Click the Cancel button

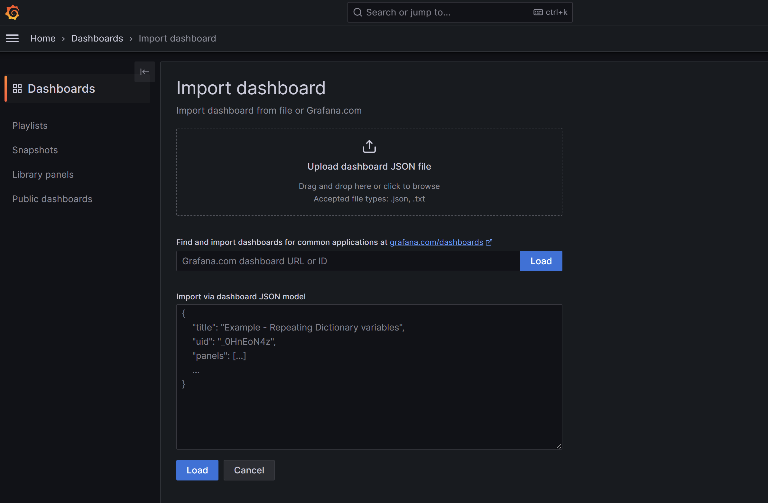tap(249, 470)
